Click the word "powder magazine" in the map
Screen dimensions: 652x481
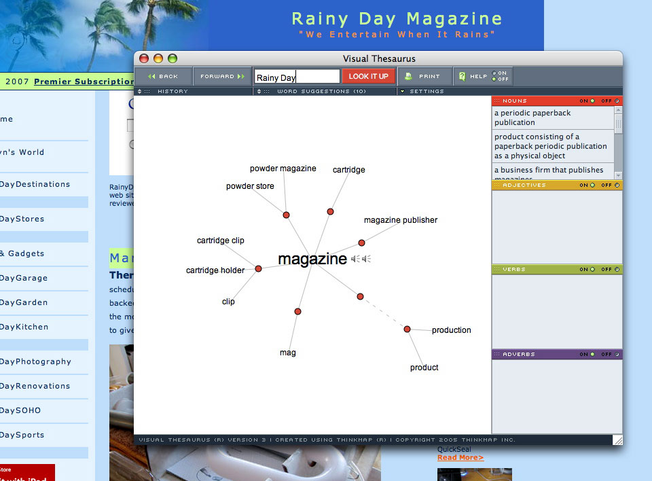coord(283,168)
